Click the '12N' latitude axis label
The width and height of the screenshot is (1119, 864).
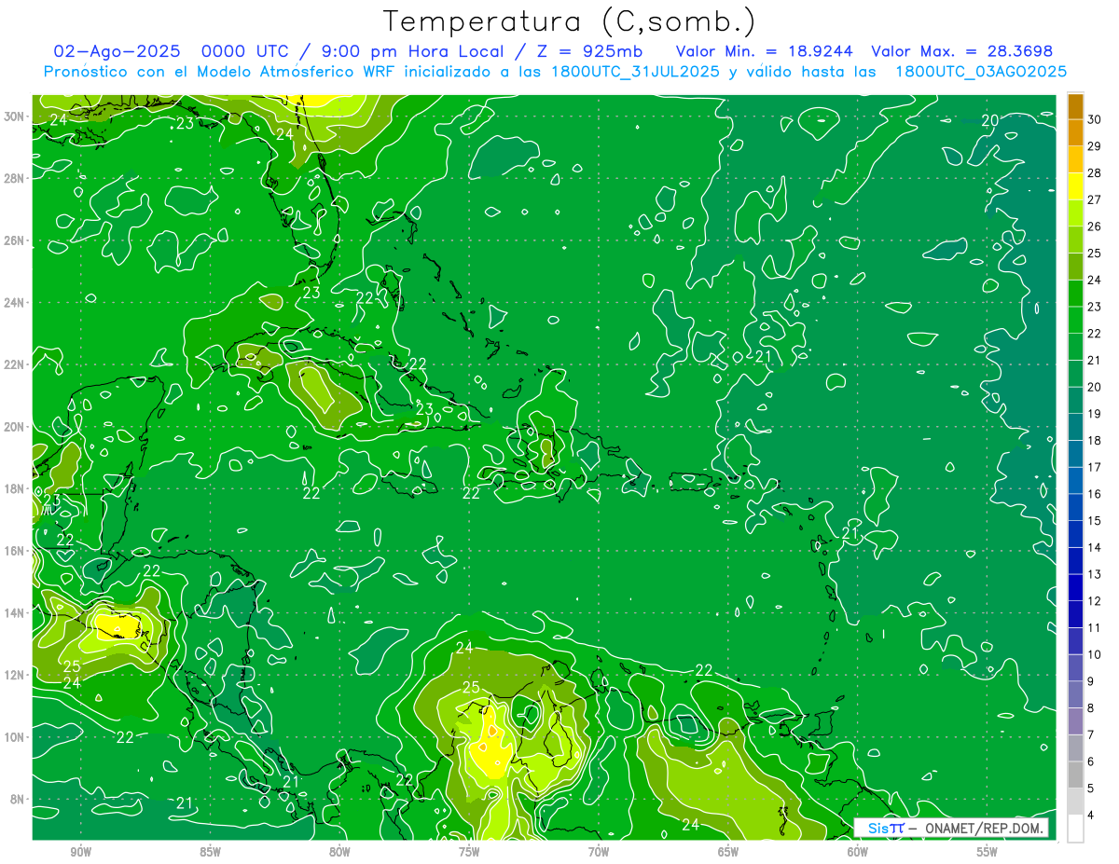click(x=16, y=675)
